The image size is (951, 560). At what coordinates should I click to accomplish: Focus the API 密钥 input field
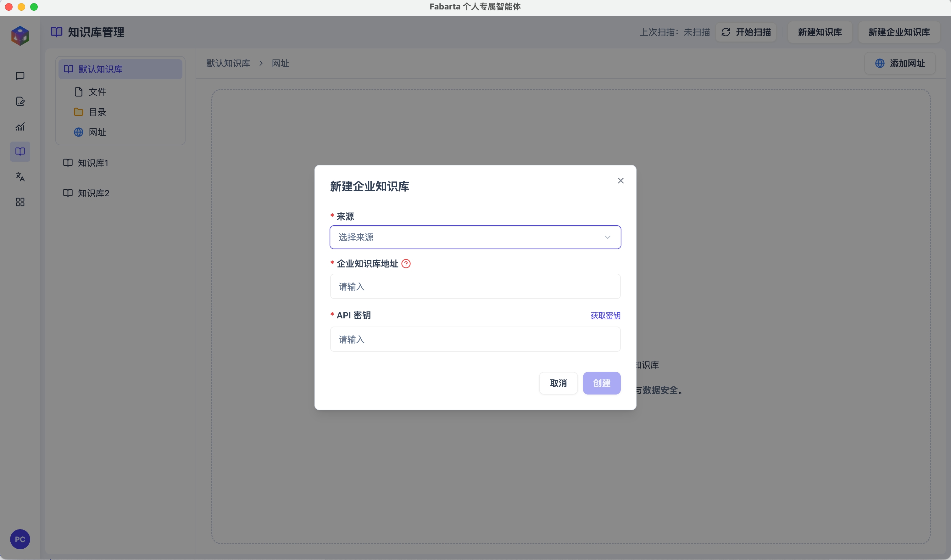[x=475, y=339]
